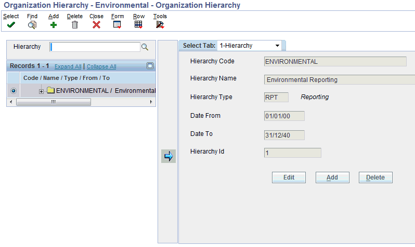Screen dimensions: 415x247
Task: Open the Form exit icon
Action: [x=118, y=24]
